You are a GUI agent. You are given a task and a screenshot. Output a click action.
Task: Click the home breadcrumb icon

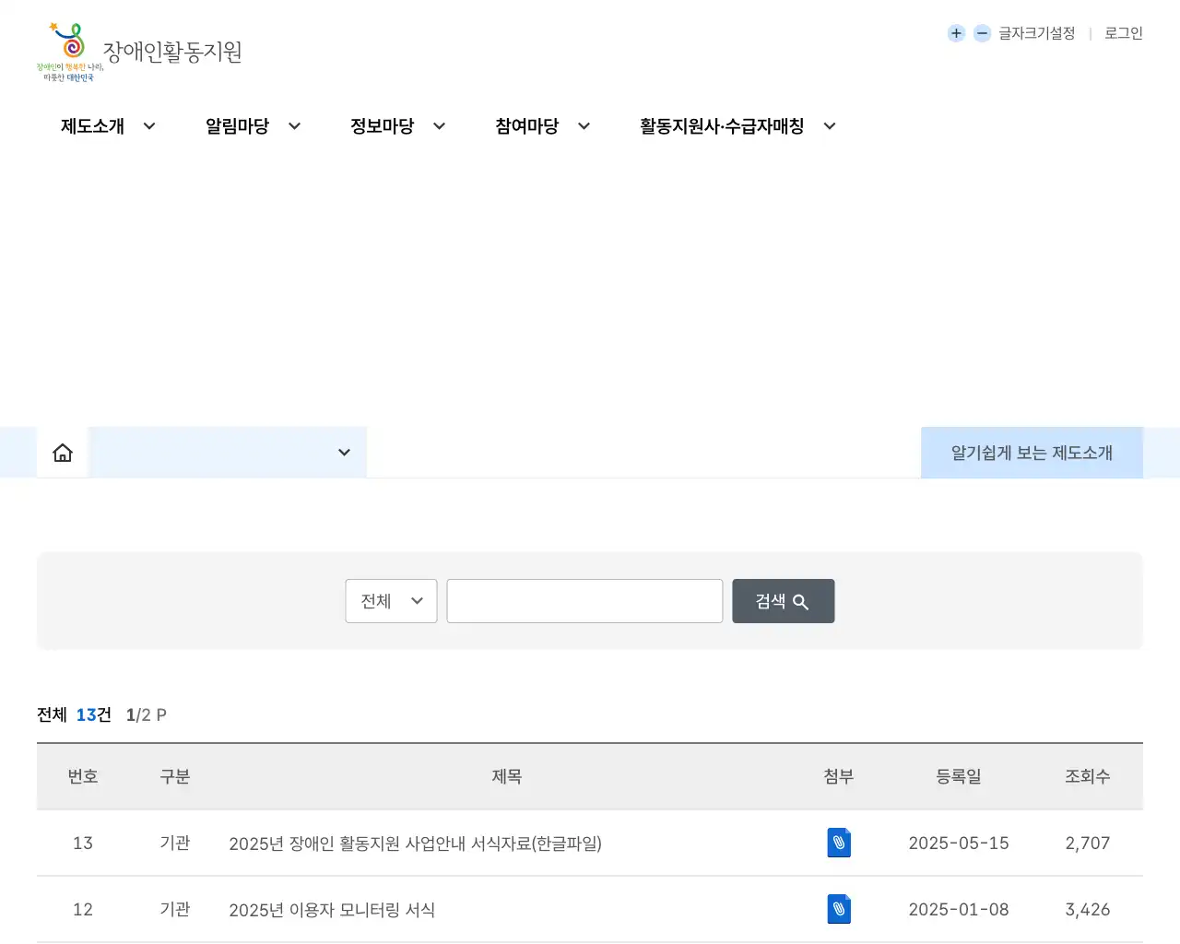click(62, 452)
